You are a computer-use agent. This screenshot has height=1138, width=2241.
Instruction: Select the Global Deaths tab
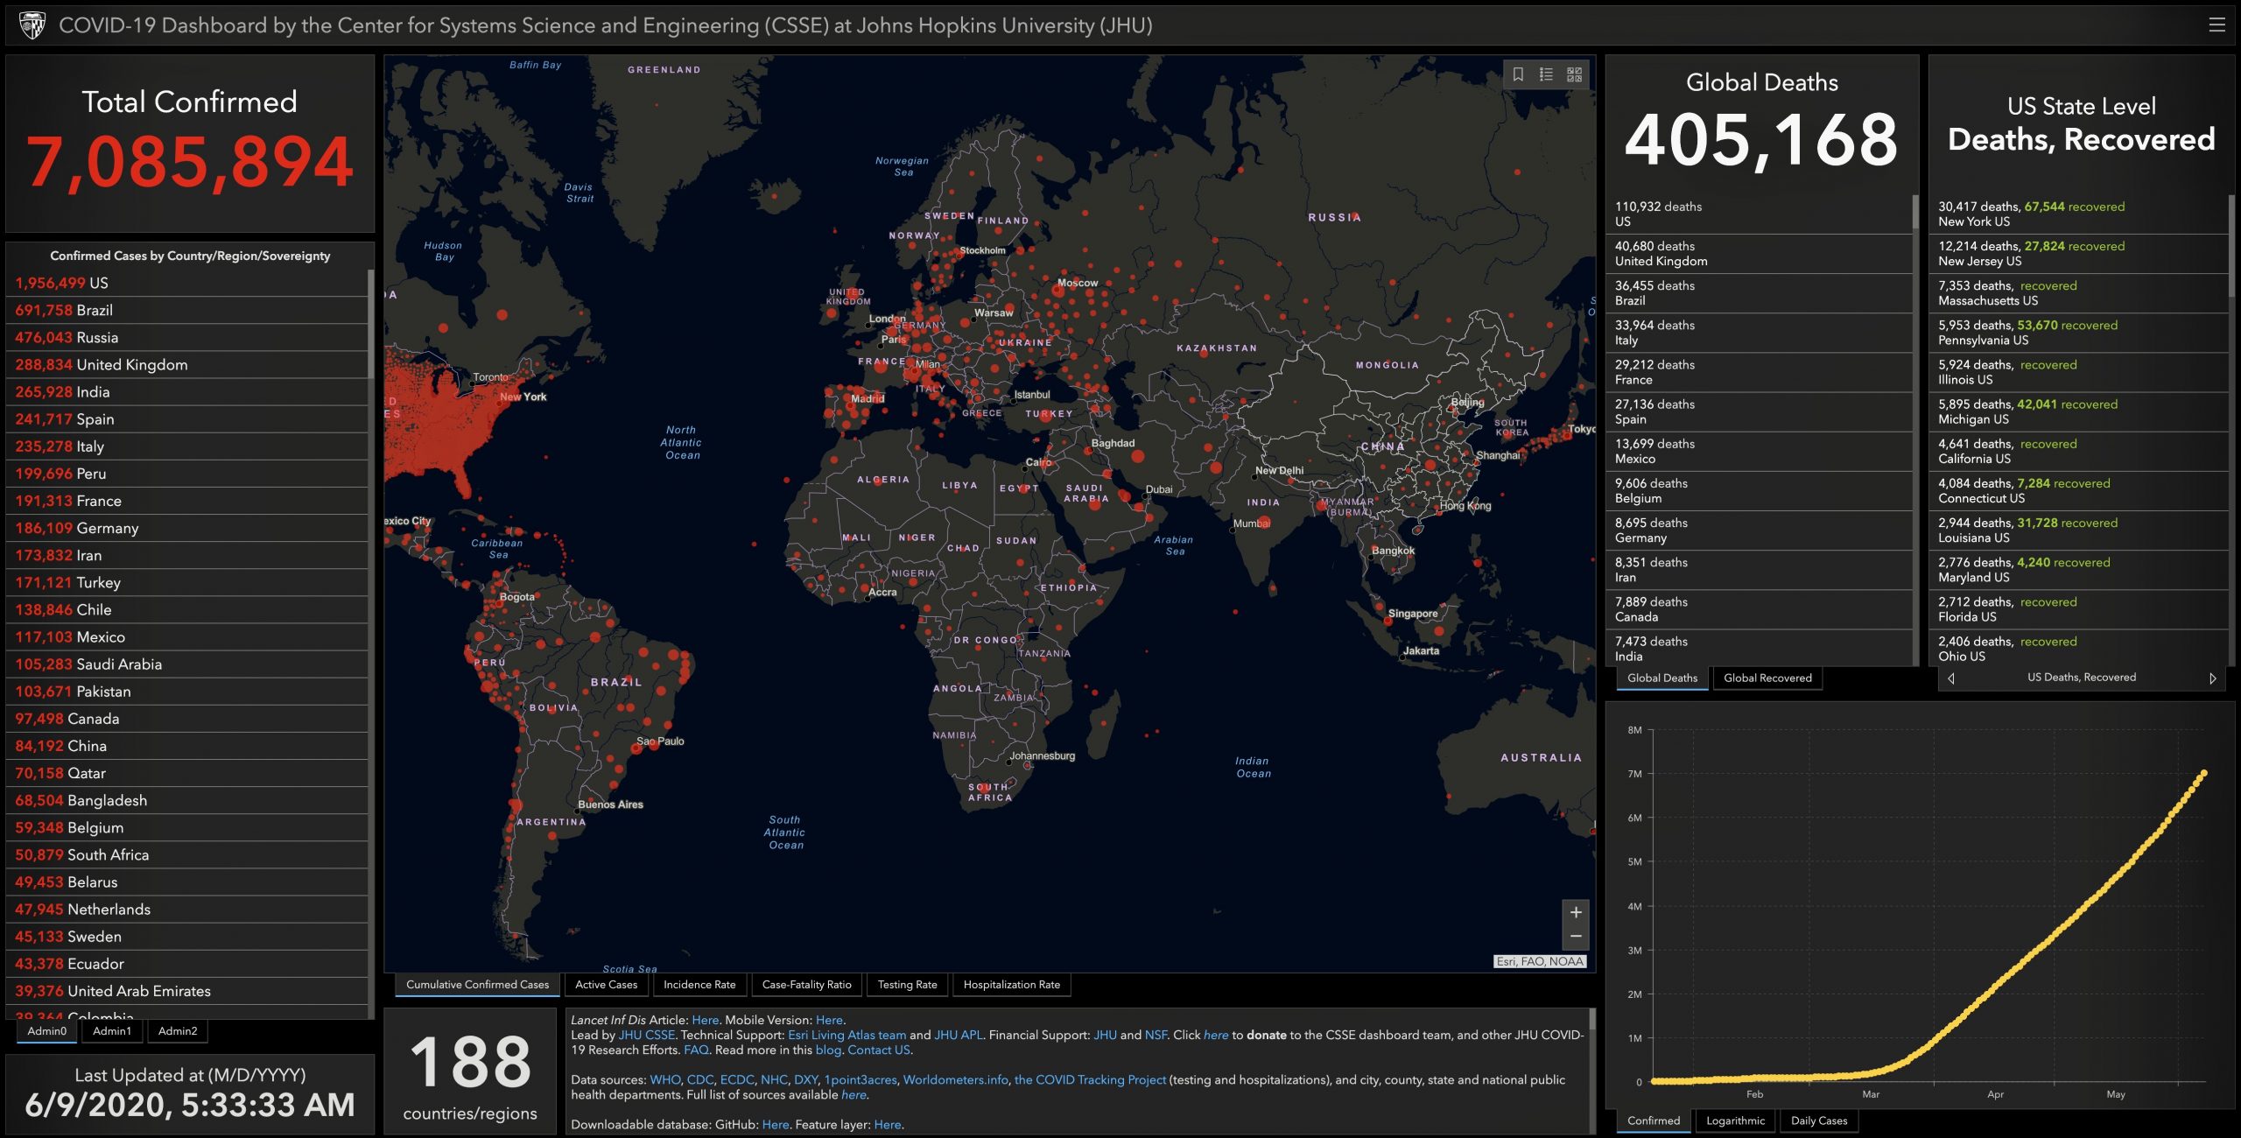[x=1661, y=678]
